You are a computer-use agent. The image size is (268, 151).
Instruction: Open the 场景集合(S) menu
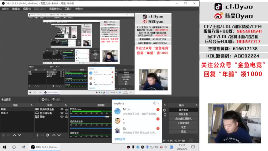click(x=55, y=9)
